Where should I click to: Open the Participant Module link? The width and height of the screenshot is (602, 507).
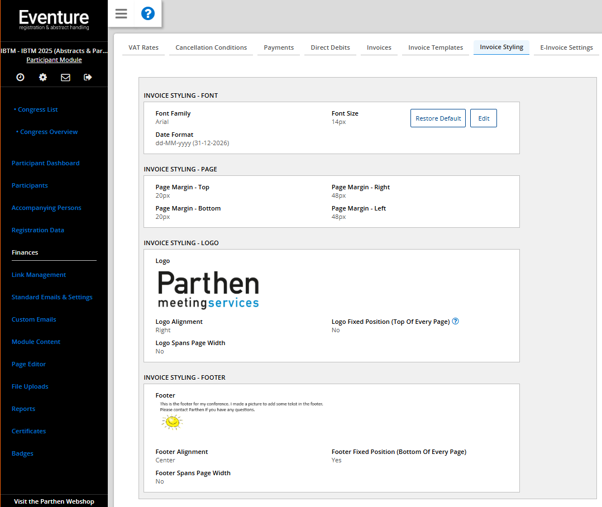(54, 60)
